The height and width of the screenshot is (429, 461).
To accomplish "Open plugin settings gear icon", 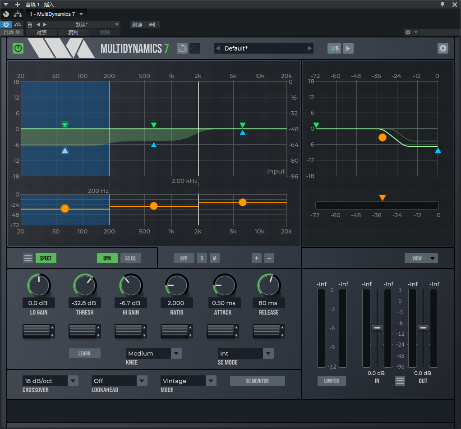I will [443, 48].
